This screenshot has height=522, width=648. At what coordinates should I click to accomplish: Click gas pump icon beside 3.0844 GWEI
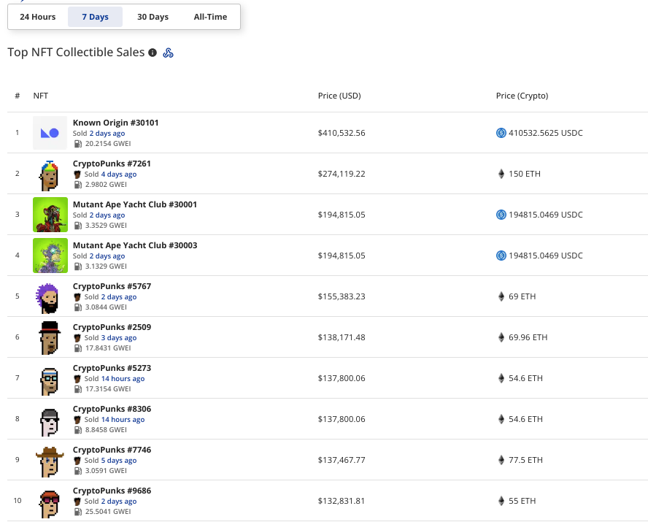[x=77, y=307]
